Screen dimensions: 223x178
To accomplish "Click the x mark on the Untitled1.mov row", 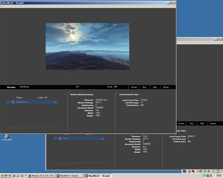I will click(8, 102).
